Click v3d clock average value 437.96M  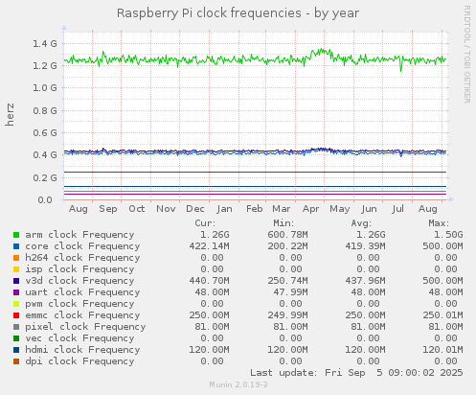365,281
